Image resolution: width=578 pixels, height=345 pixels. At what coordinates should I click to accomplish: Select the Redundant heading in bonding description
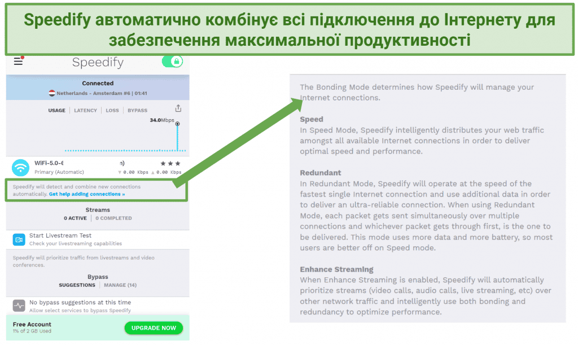point(321,173)
